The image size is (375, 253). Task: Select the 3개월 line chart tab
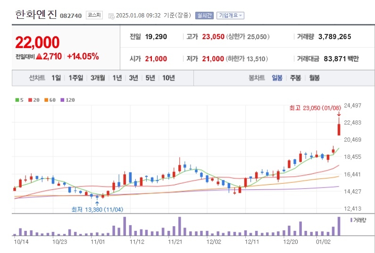(98, 78)
